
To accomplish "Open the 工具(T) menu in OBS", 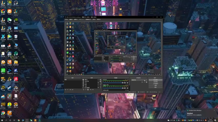I will pos(94,19).
